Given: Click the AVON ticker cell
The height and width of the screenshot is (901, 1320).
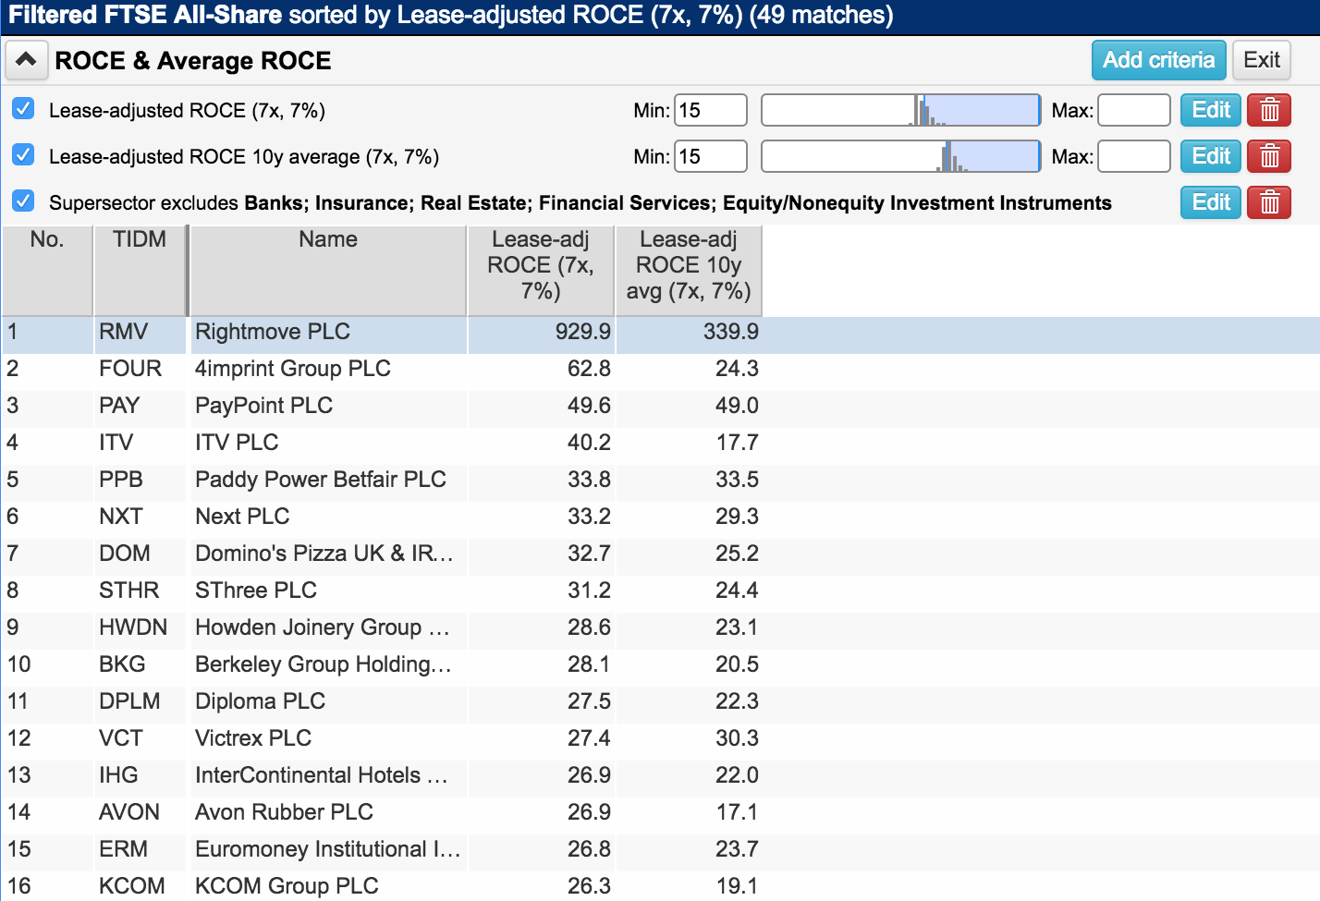Looking at the screenshot, I should tap(129, 812).
